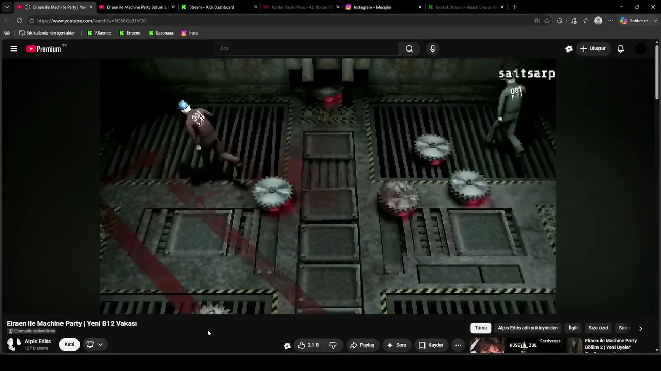This screenshot has width=661, height=371.
Task: Open Sık kullanılanları içeri aktar bookmark
Action: (47, 33)
